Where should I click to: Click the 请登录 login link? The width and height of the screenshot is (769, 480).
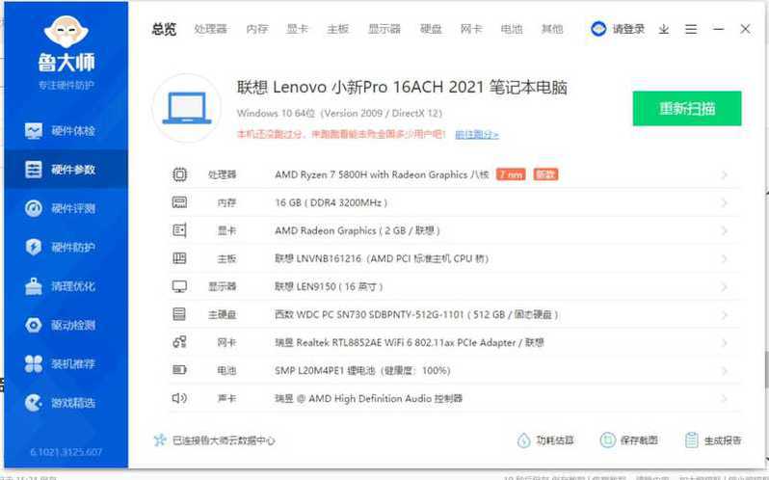pos(628,30)
